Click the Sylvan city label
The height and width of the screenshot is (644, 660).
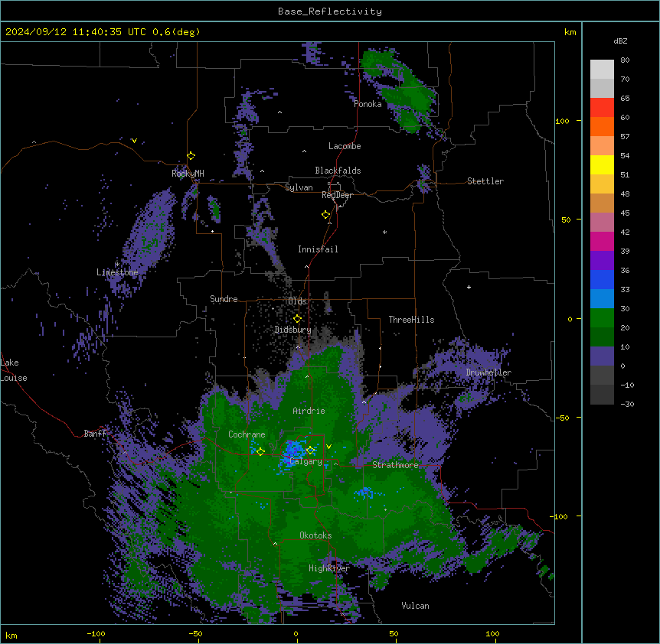[299, 187]
